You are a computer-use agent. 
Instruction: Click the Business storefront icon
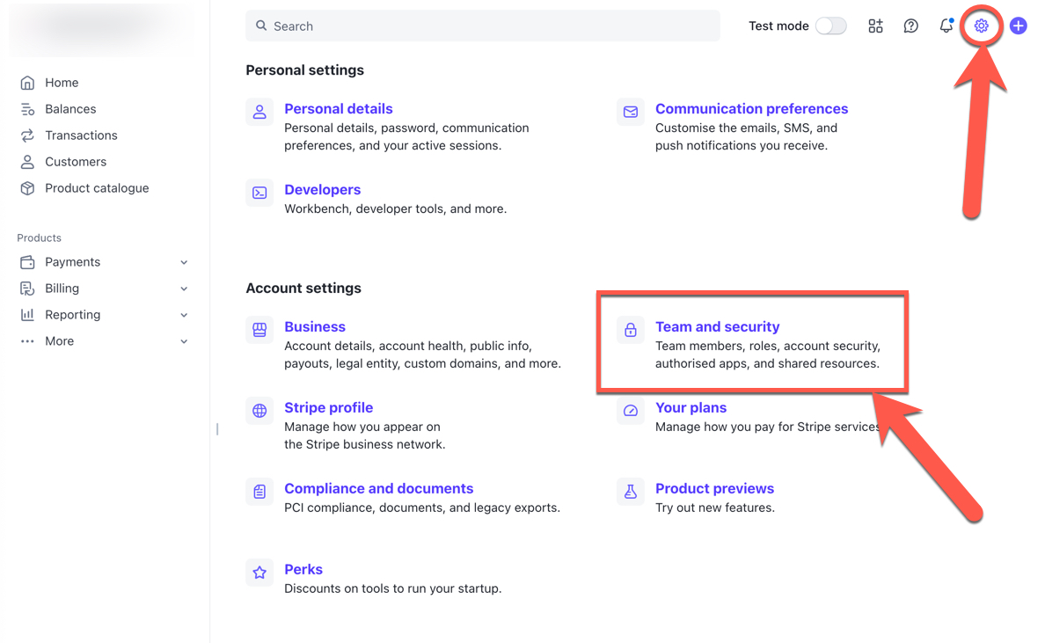[259, 330]
